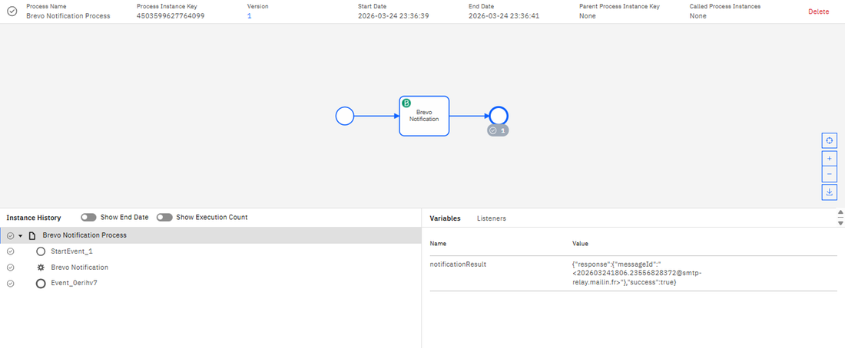Screen dimensions: 845x348
Task: Click the notificationResult JSON value
Action: pyautogui.click(x=637, y=273)
